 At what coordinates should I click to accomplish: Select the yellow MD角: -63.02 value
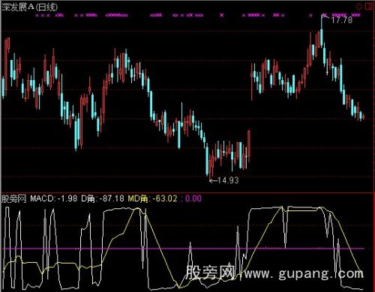point(153,198)
